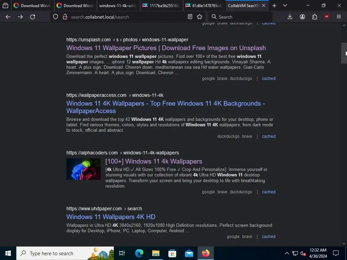Reload the current page
Screen dimensions: 347x260
[x=33, y=17]
